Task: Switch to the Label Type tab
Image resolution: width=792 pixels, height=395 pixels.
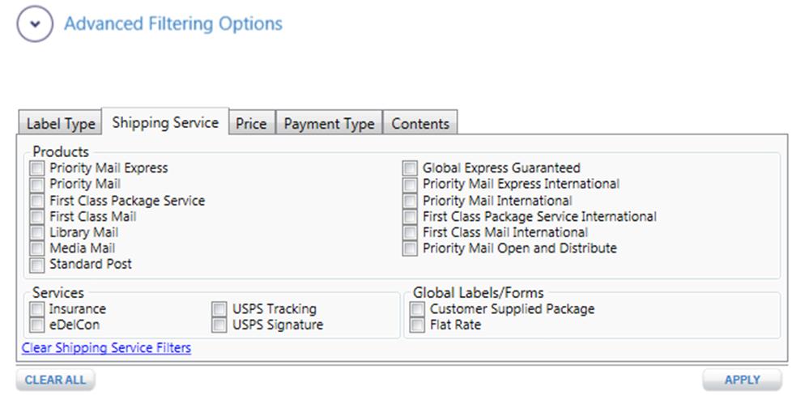Action: click(61, 124)
